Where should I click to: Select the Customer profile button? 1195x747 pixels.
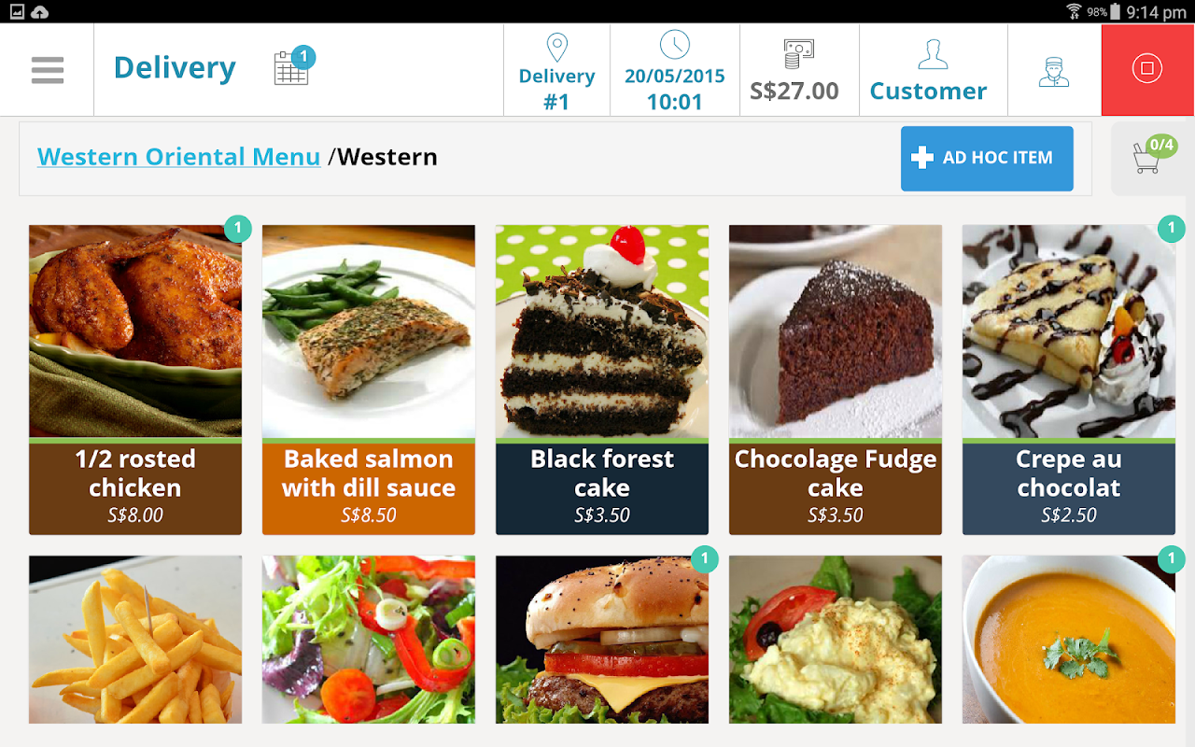(929, 70)
